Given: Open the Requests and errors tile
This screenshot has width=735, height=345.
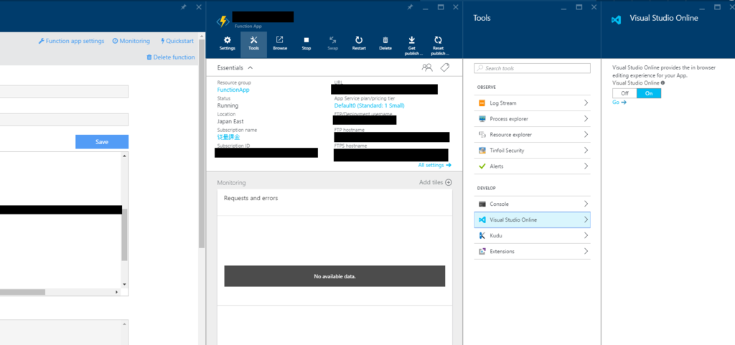Looking at the screenshot, I should click(334, 247).
